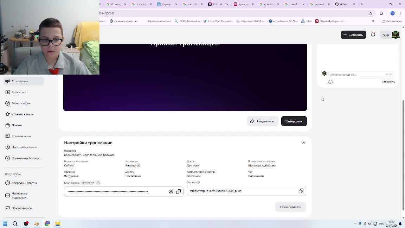405x228 pixels.
Task: Open Трансляции in the sidebar
Action: coord(24,81)
